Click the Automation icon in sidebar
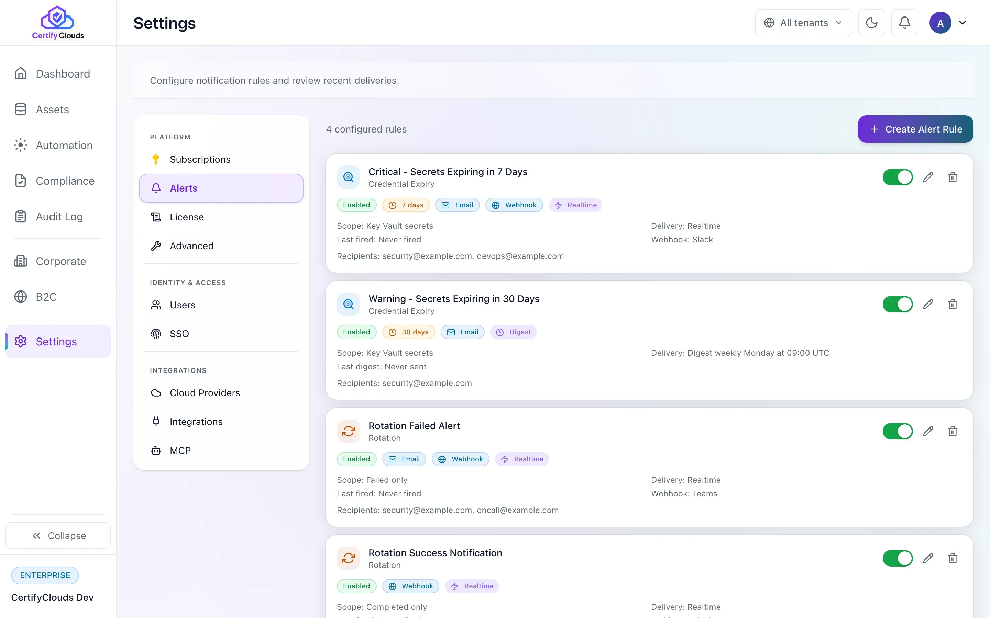 (21, 145)
